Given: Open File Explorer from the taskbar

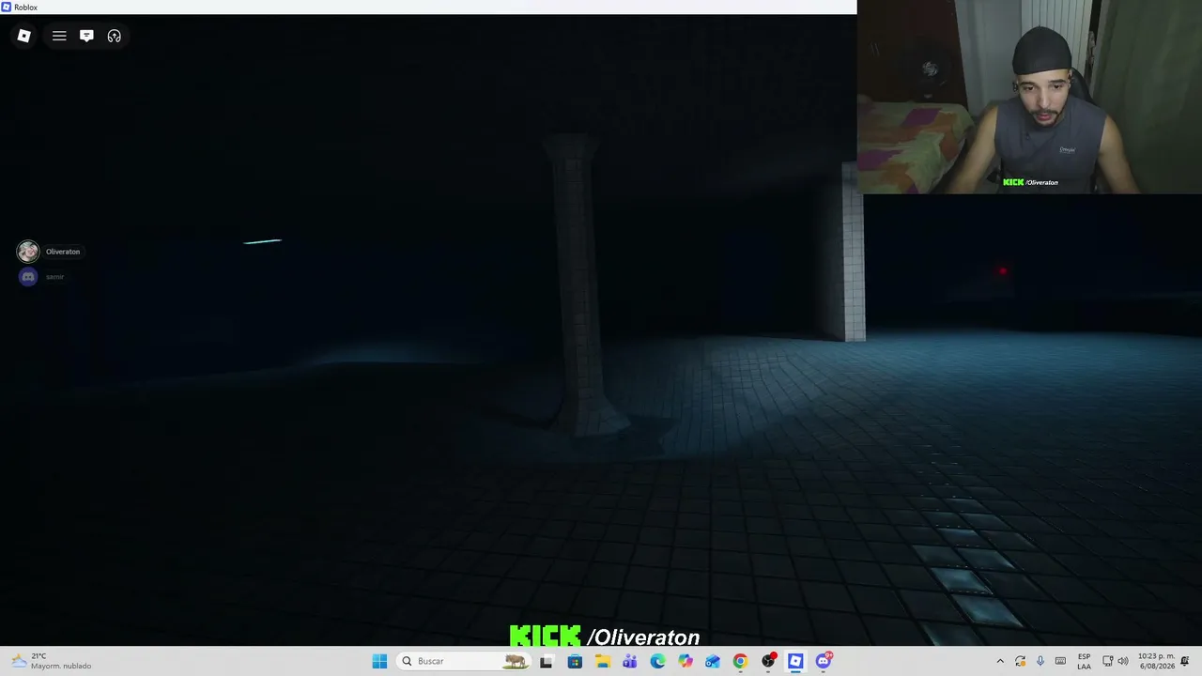Looking at the screenshot, I should (602, 661).
